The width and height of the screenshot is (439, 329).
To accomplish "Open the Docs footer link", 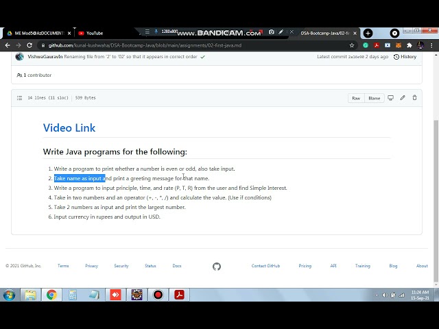I will [x=177, y=266].
